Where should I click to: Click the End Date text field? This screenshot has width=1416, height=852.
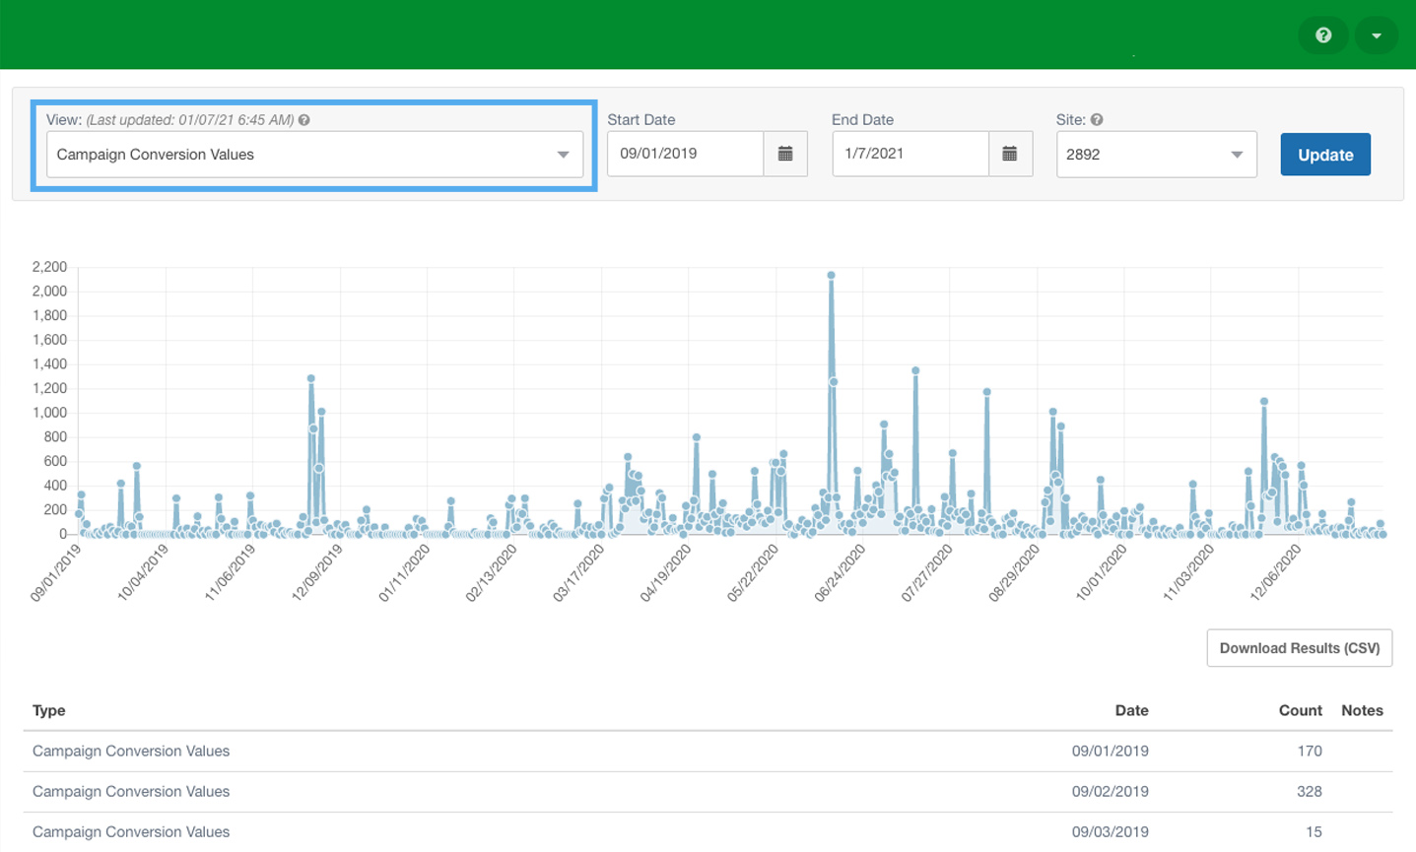click(x=910, y=154)
